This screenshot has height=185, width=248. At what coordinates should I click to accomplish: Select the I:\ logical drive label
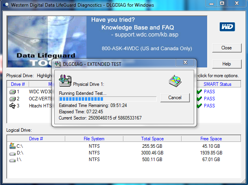pos(19,160)
